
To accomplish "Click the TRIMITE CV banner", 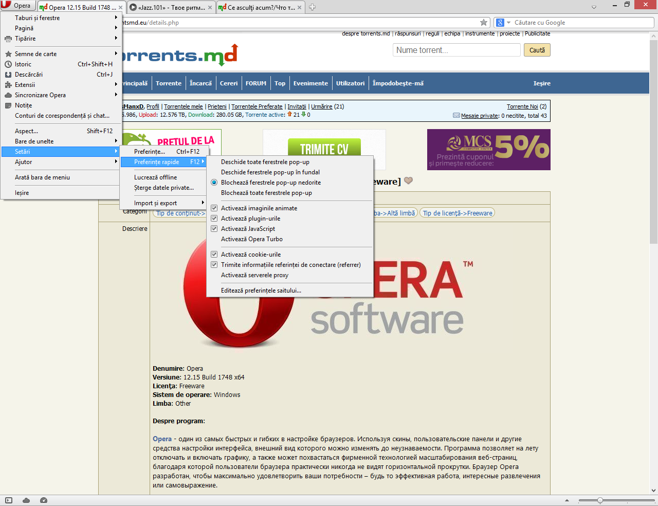I will click(324, 149).
